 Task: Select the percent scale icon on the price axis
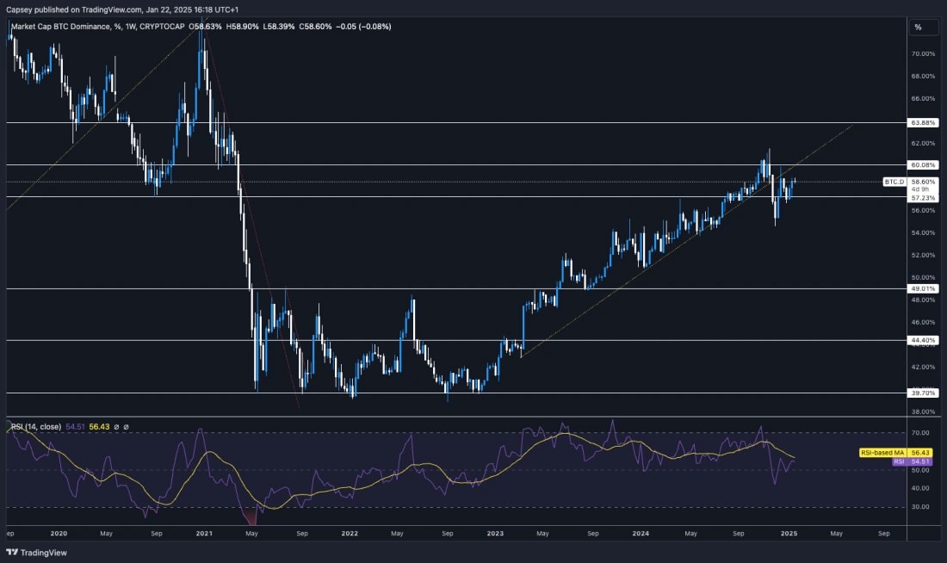[x=918, y=27]
